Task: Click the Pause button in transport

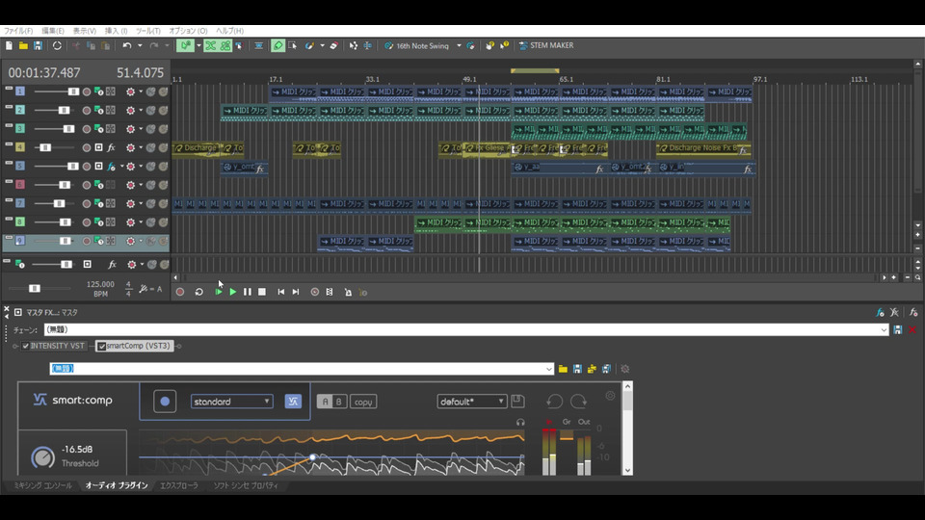Action: 248,292
